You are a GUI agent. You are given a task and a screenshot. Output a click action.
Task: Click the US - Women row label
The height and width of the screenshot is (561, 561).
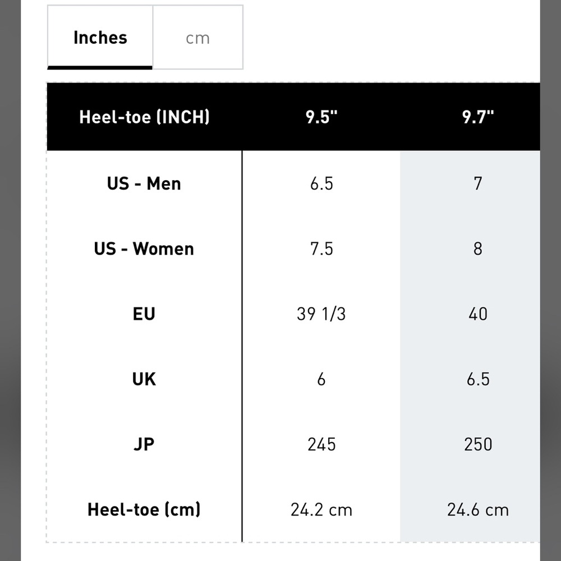coord(144,249)
